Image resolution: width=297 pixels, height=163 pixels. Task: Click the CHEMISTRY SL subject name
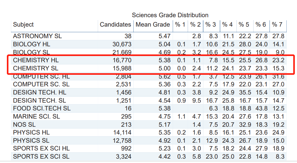point(36,68)
